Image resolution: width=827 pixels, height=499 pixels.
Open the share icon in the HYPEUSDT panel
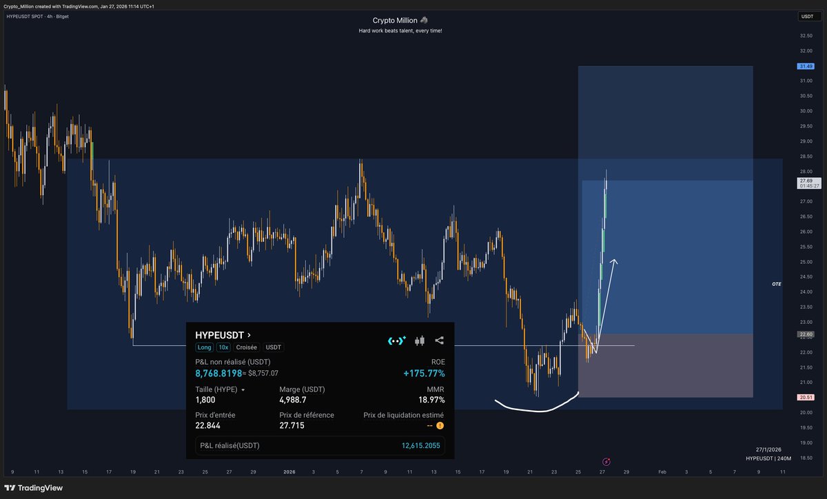click(x=439, y=339)
